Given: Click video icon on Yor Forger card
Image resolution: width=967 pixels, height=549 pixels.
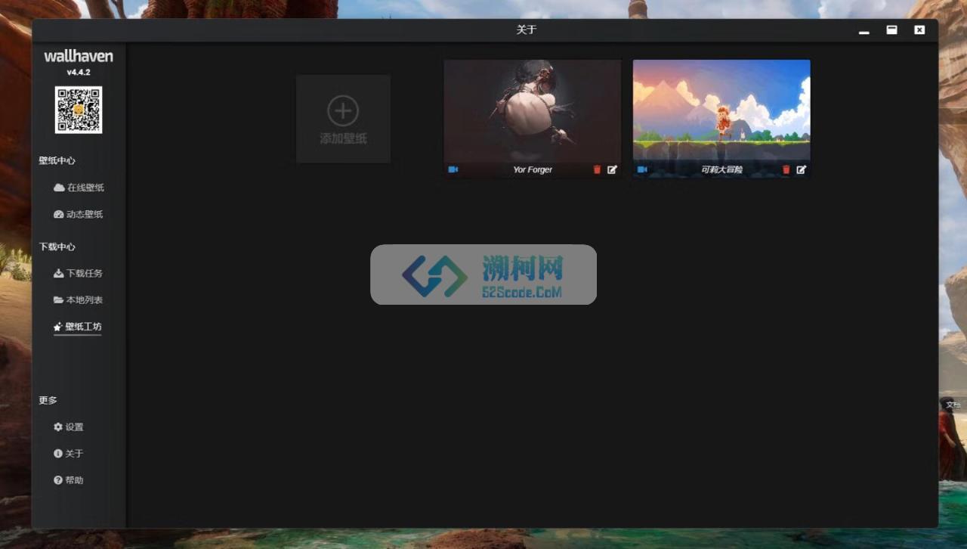Looking at the screenshot, I should [453, 169].
